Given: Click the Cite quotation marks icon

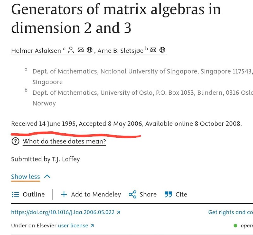Looking at the screenshot, I should 168,194.
